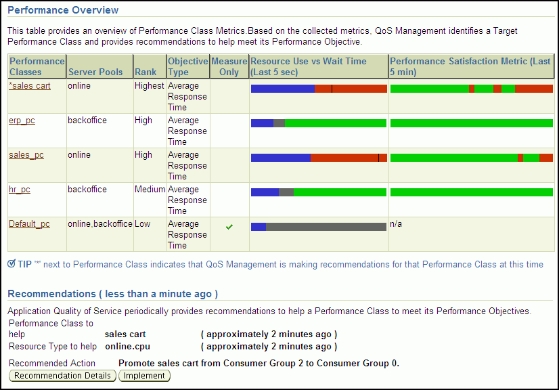Click the Objective Type column header
Screen dimensions: 559x390
pyautogui.click(x=187, y=66)
